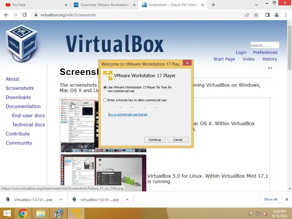This screenshot has height=219, width=292.
Task: Expand second VirtualBox download options chevron
Action: [127, 200]
